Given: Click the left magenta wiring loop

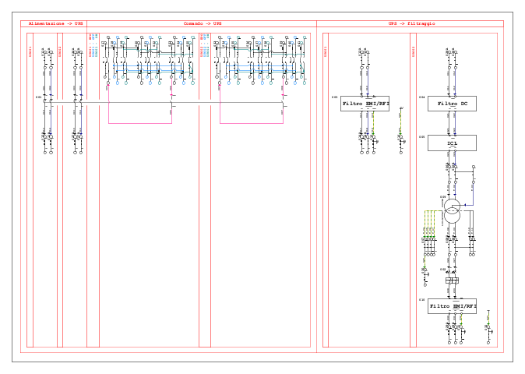Looking at the screenshot, I should coord(140,122).
